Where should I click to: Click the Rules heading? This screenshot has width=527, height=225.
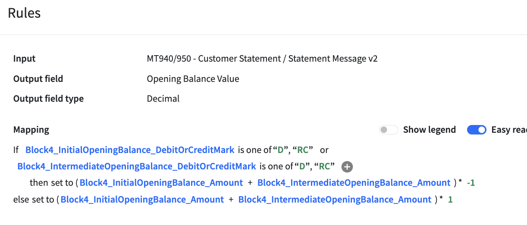pos(24,13)
